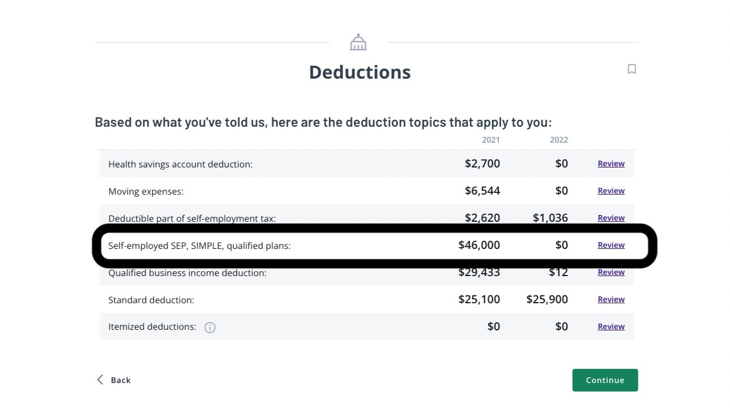Click the $46,000 amount for 2021

coord(479,245)
